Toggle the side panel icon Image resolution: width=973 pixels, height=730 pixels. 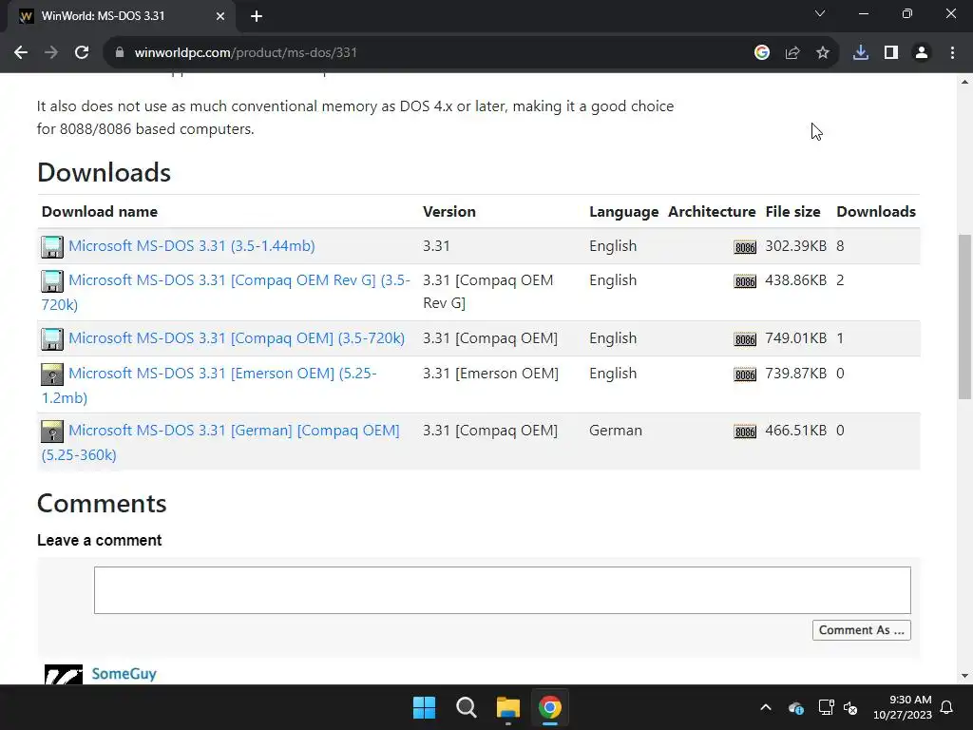[891, 53]
